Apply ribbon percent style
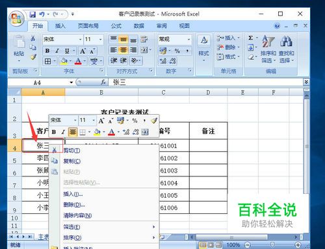The width and height of the screenshot is (325, 249). 177,51
